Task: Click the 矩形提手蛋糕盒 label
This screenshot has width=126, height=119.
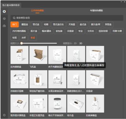Action: click(18, 115)
